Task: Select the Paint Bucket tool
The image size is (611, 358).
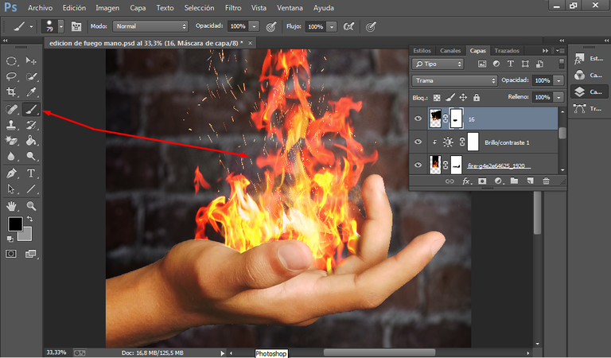Action: 31,140
